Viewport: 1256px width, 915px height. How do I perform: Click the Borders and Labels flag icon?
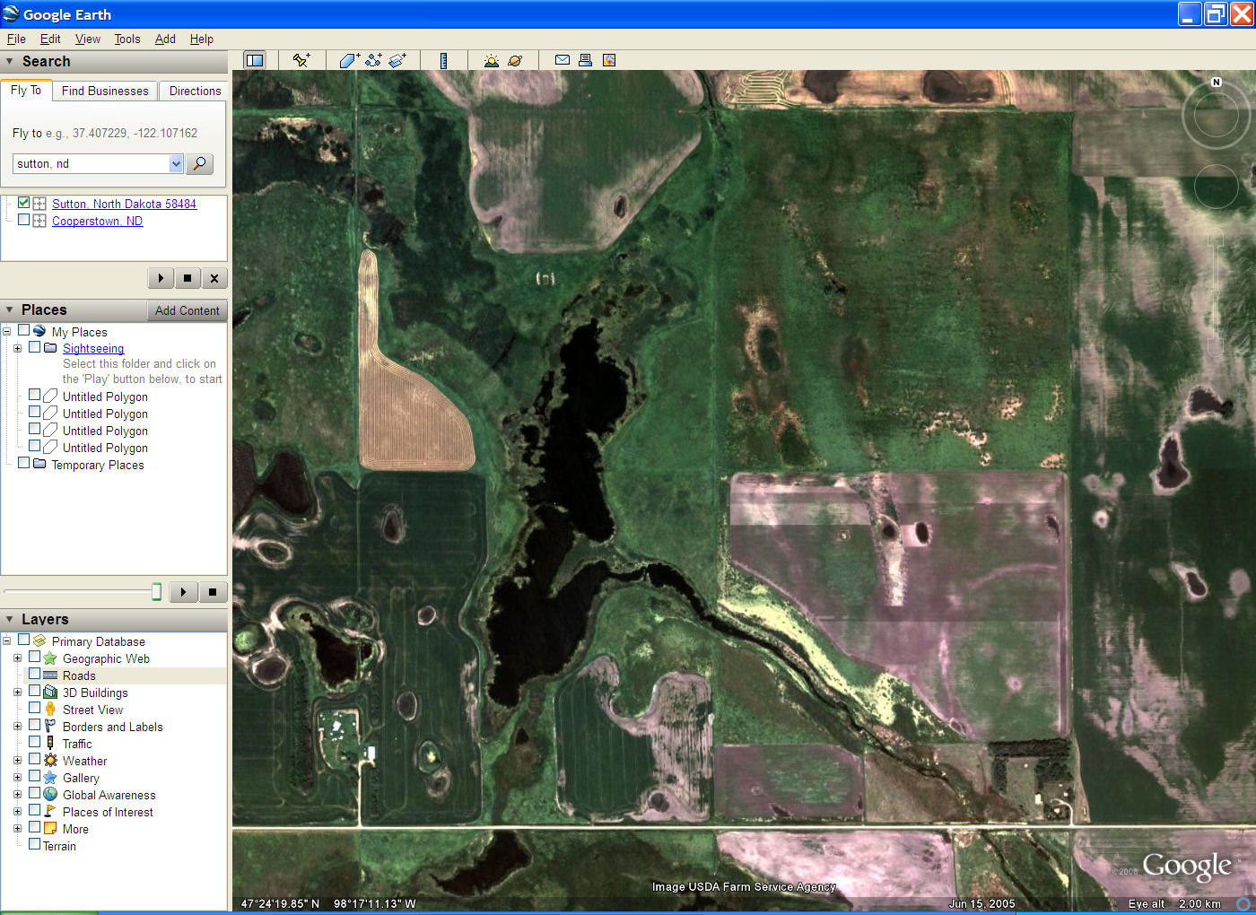click(50, 726)
